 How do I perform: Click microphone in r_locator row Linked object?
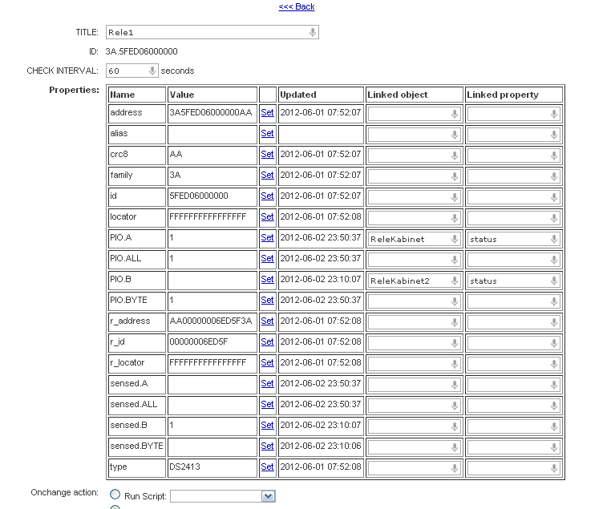click(455, 364)
